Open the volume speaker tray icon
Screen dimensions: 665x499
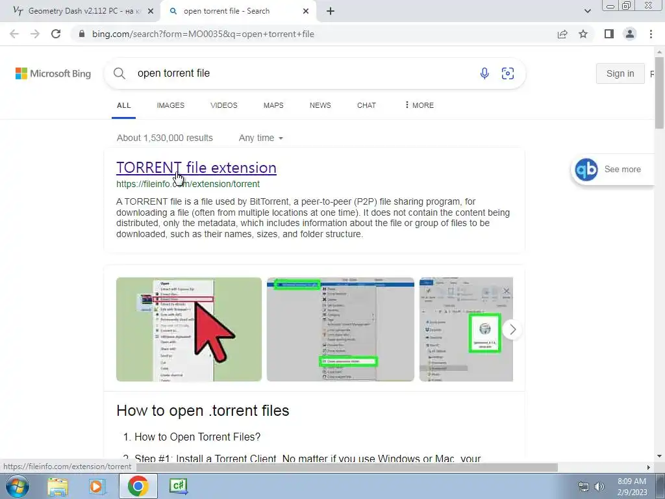[599, 487]
